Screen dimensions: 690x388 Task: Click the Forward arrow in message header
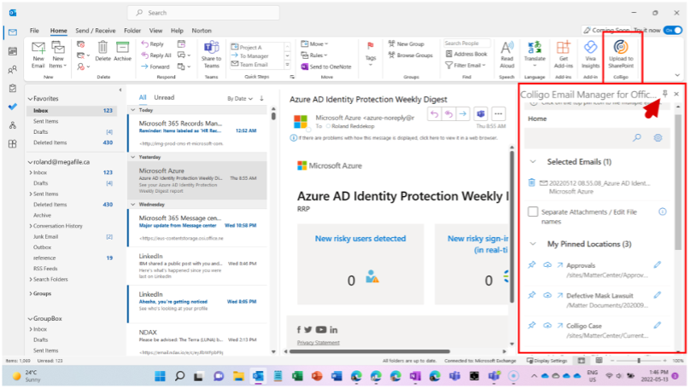[x=463, y=113]
